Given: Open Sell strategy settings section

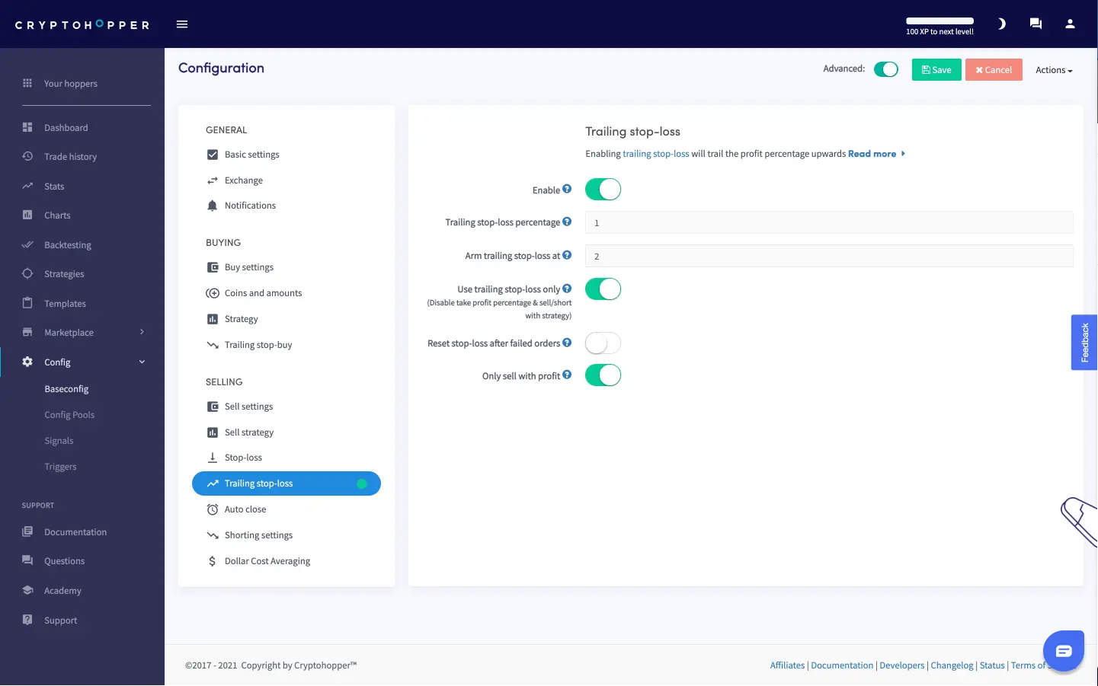Looking at the screenshot, I should [x=248, y=432].
